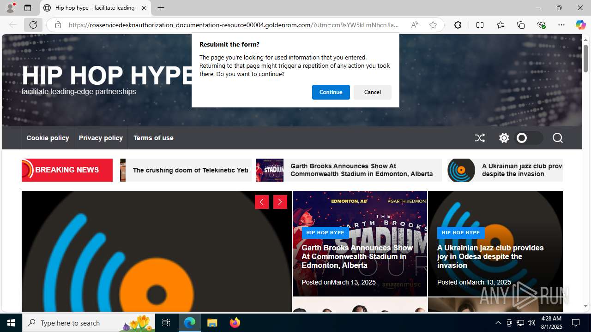Viewport: 591px width, 332px height.
Task: Open Ukrainian jazz club ticker headline
Action: pos(522,170)
